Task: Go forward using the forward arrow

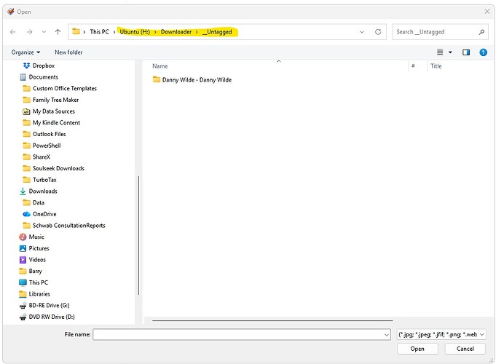Action: [29, 32]
